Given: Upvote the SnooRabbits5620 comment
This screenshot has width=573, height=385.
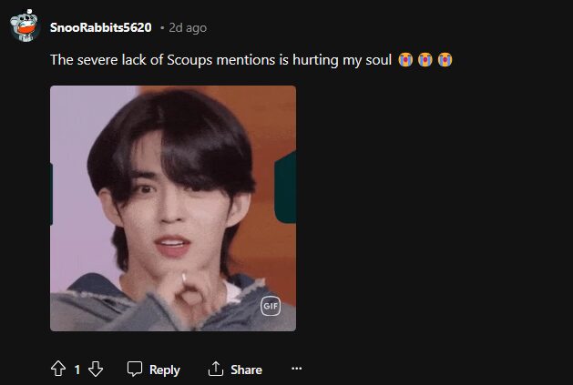Looking at the screenshot, I should (x=58, y=369).
